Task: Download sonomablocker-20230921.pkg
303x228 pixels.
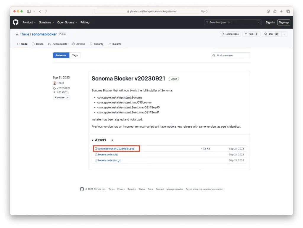Action: pos(116,149)
